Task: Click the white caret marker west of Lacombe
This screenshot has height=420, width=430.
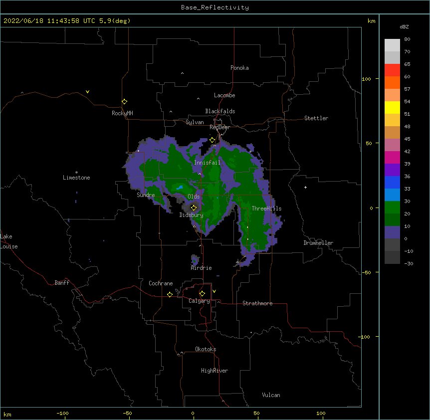Action: tap(198, 99)
